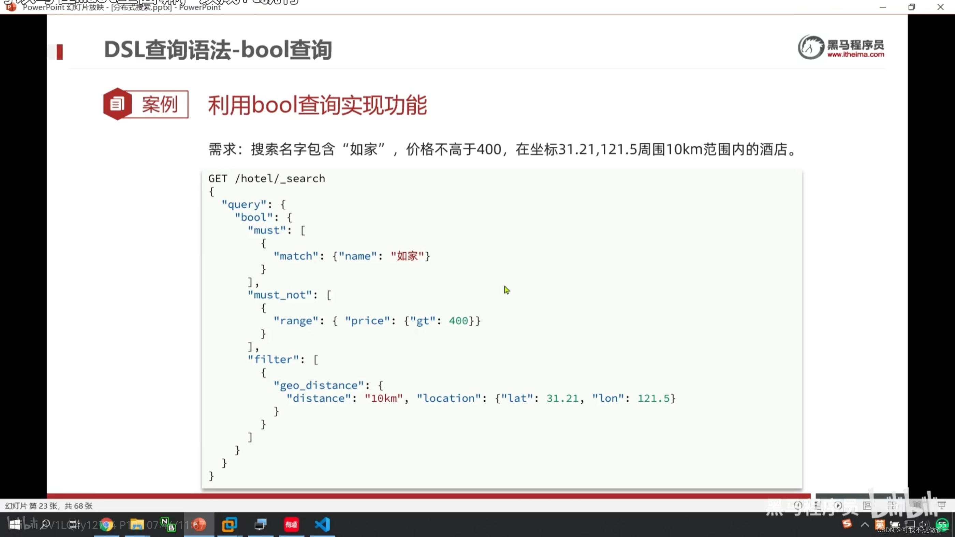
Task: Open Youdao app from taskbar
Action: click(x=291, y=524)
